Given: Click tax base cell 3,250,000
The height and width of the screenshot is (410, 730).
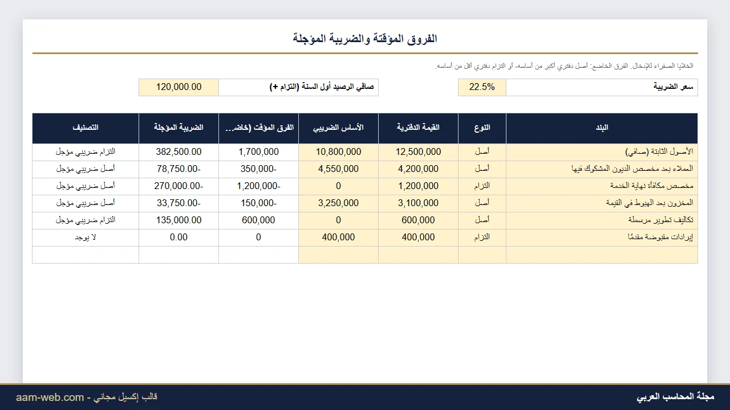Looking at the screenshot, I should click(x=338, y=203).
